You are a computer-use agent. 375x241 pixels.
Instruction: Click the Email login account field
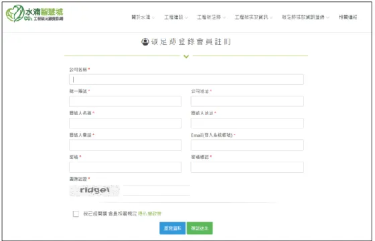coord(247,145)
